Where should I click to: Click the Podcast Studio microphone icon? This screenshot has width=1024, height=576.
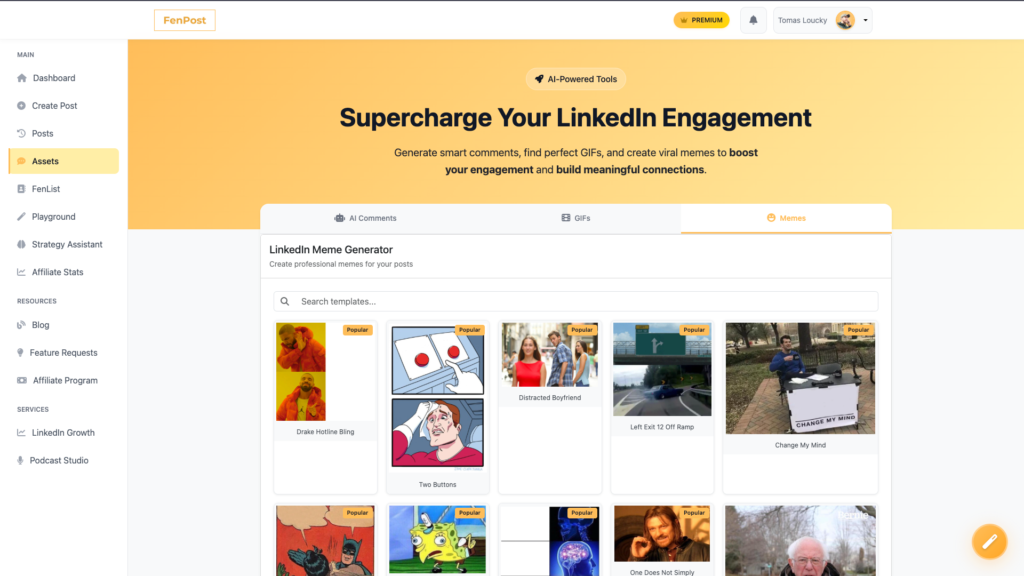(20, 460)
